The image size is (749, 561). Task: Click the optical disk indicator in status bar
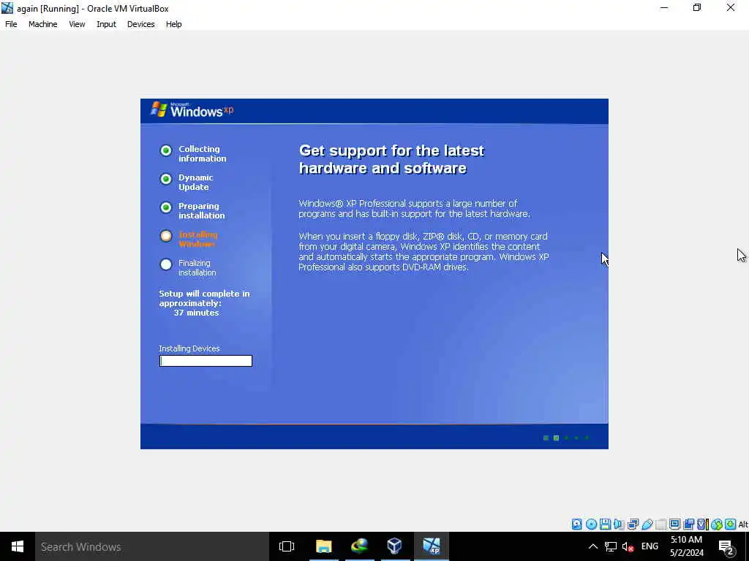(591, 524)
